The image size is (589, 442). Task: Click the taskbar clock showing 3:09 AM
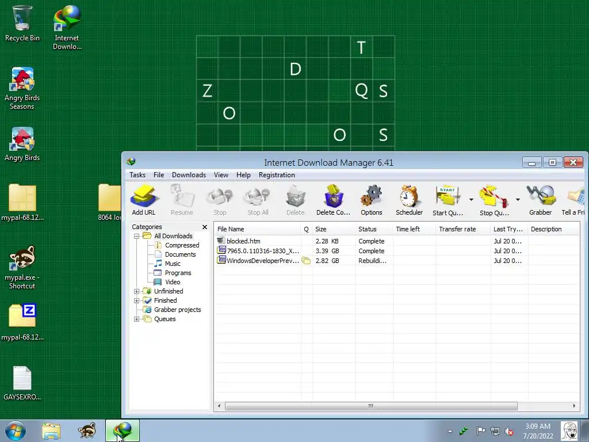coord(538,431)
